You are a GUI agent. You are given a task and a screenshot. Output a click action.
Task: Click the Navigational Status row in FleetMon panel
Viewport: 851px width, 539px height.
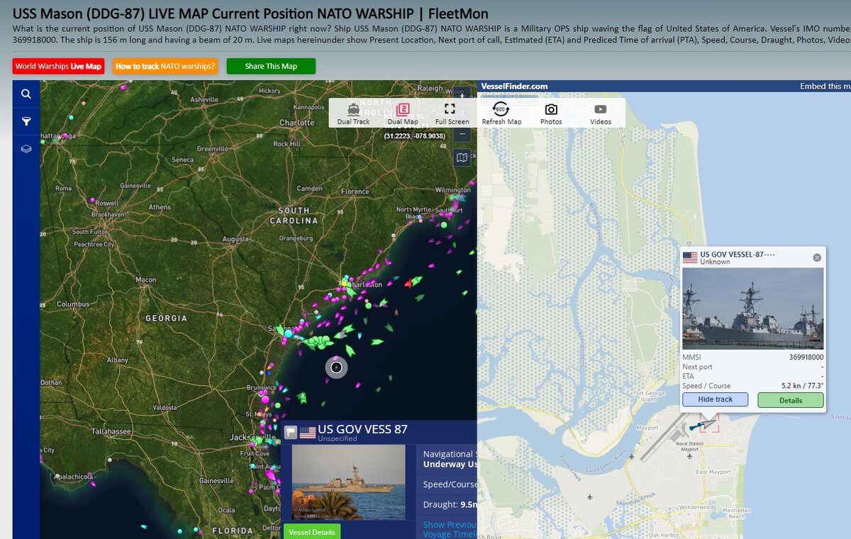[x=450, y=459]
